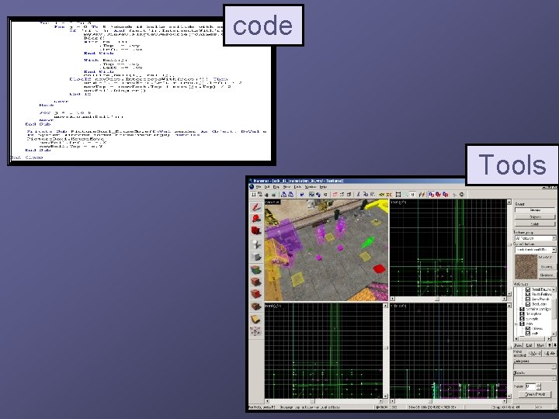
Task: Click the Show button below the VisGroups list
Action: tap(518, 345)
